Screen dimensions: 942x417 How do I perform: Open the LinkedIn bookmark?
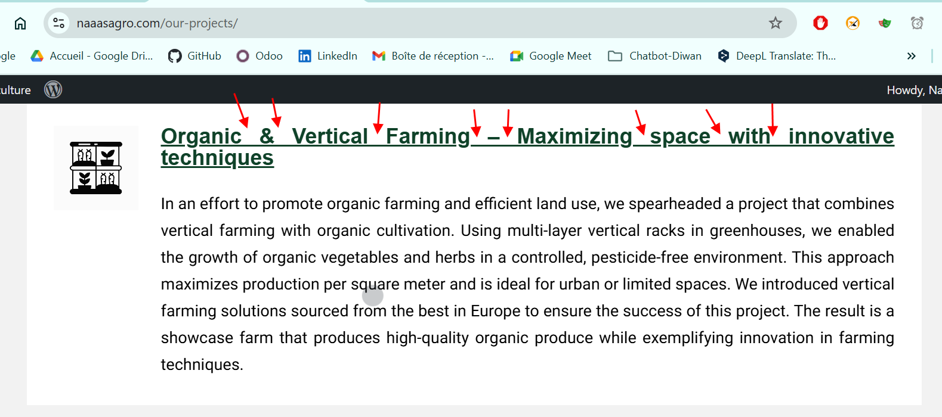[x=328, y=56]
